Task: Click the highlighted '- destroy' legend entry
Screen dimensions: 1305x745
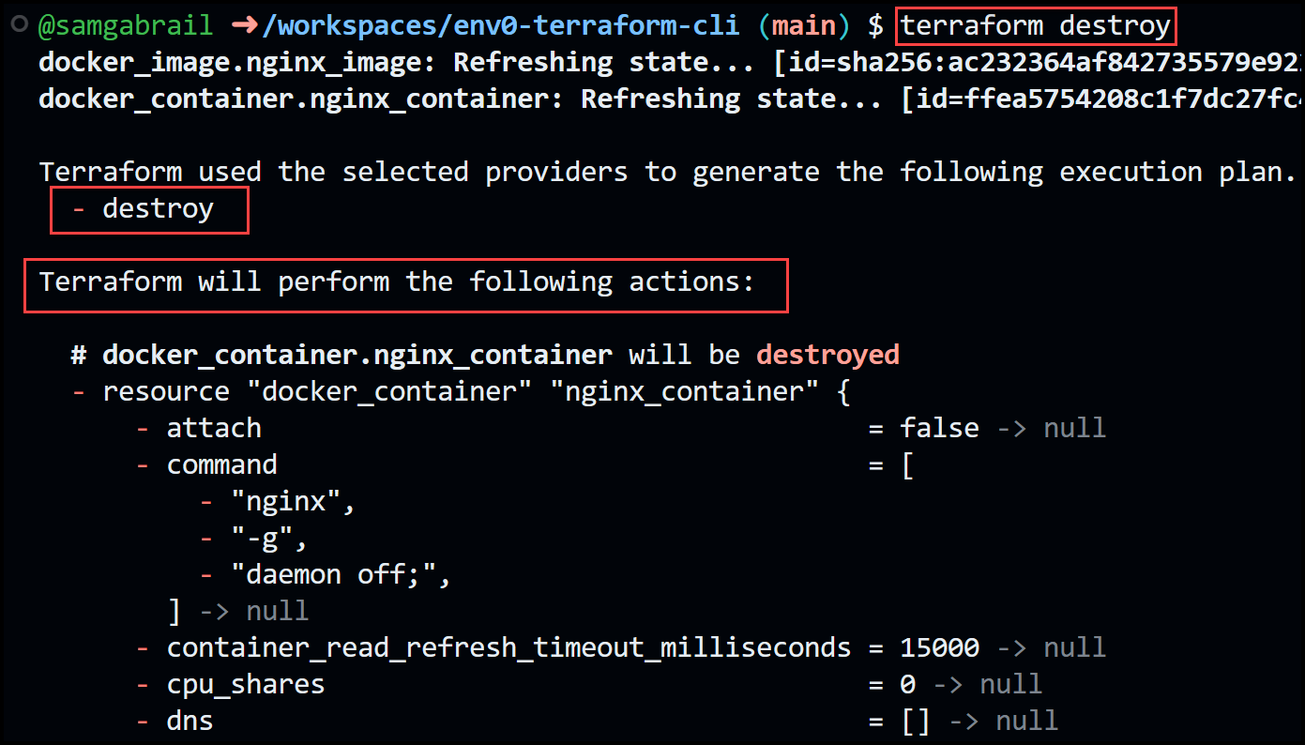Action: click(149, 209)
